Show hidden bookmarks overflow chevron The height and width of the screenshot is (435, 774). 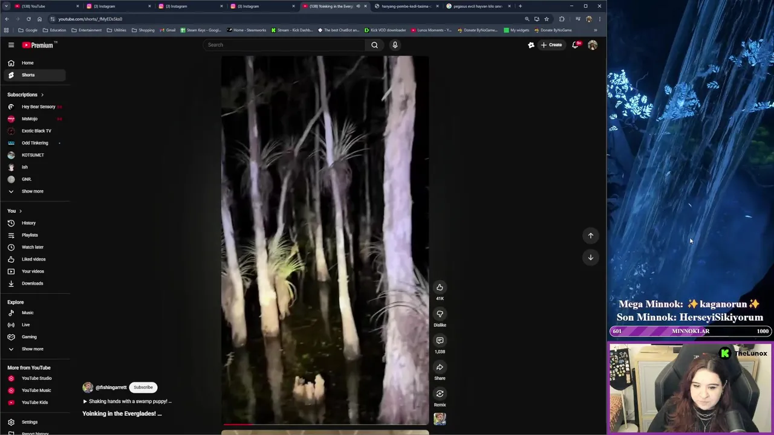click(595, 30)
